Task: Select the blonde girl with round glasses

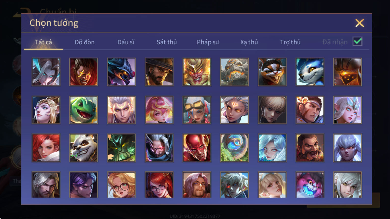Action: (x=121, y=185)
